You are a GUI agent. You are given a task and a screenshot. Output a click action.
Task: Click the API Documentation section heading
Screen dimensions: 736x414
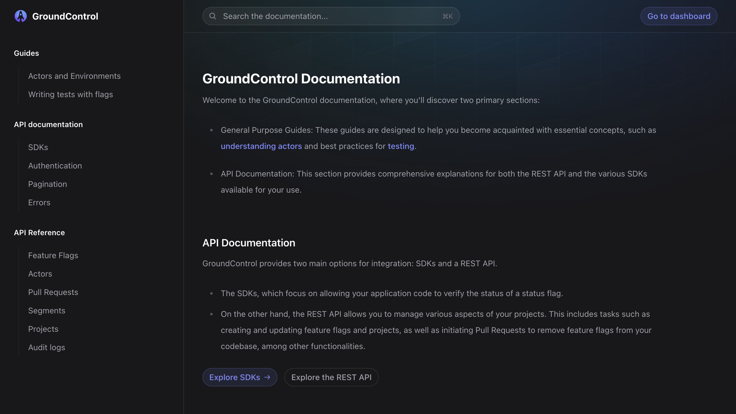coord(249,243)
